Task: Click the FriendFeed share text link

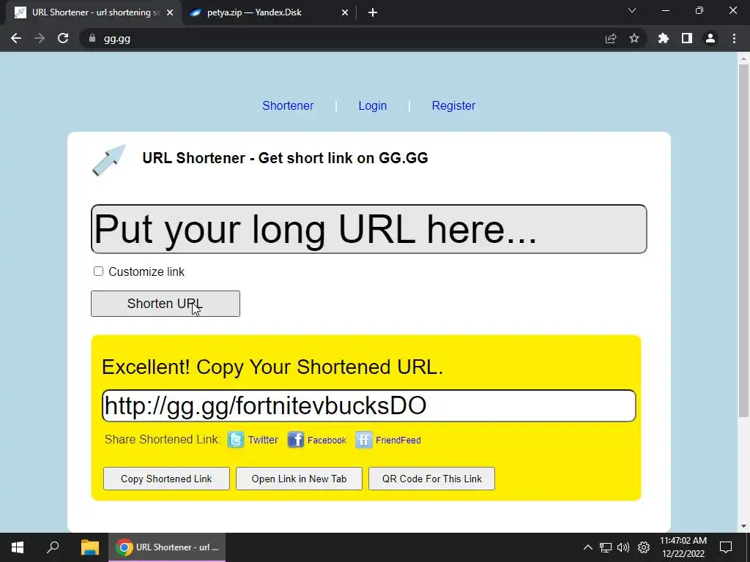Action: coord(398,440)
